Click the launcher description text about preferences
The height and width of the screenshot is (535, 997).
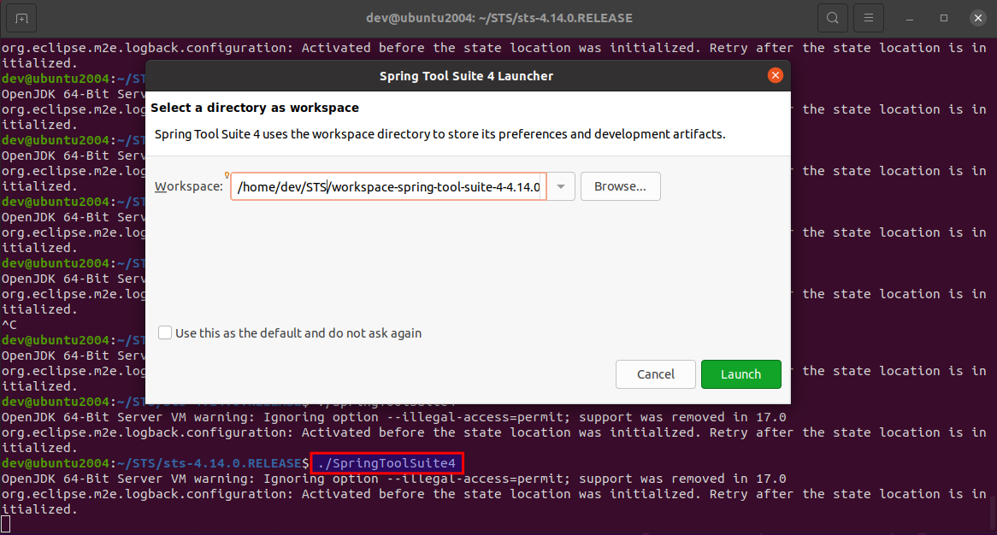click(x=440, y=134)
